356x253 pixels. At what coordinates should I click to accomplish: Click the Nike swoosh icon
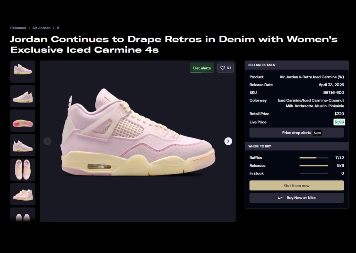point(281,198)
